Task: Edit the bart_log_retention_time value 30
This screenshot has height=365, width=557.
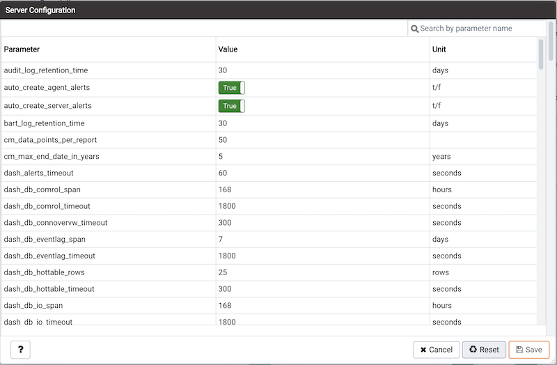Action: tap(223, 123)
